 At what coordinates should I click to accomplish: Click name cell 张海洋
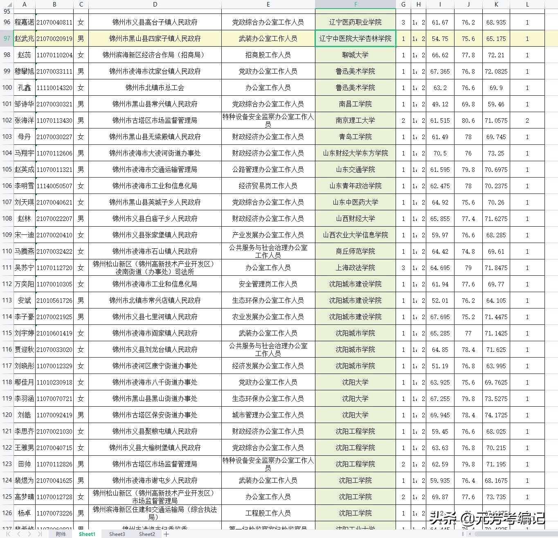pyautogui.click(x=25, y=120)
